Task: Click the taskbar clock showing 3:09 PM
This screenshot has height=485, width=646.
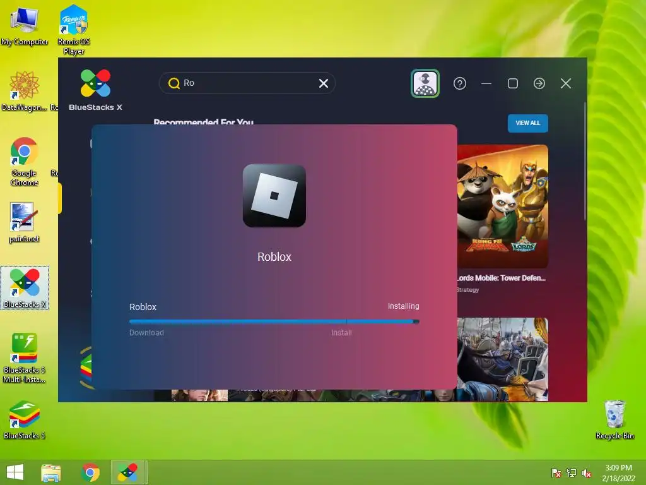Action: 618,473
